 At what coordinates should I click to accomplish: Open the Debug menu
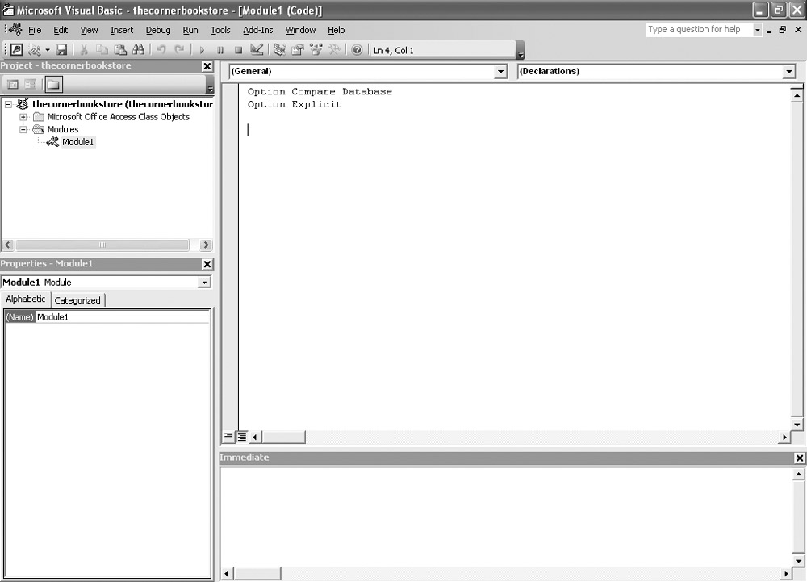click(158, 30)
